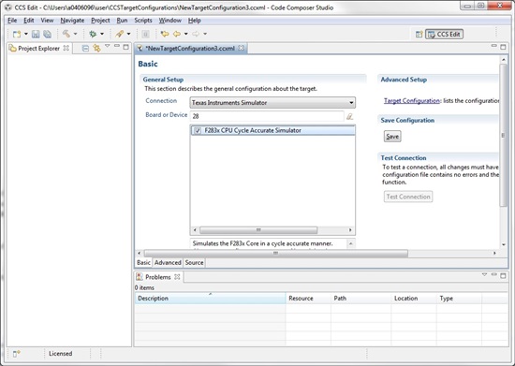Open the dropdown next to the rocket icon
The image size is (515, 366).
[129, 34]
